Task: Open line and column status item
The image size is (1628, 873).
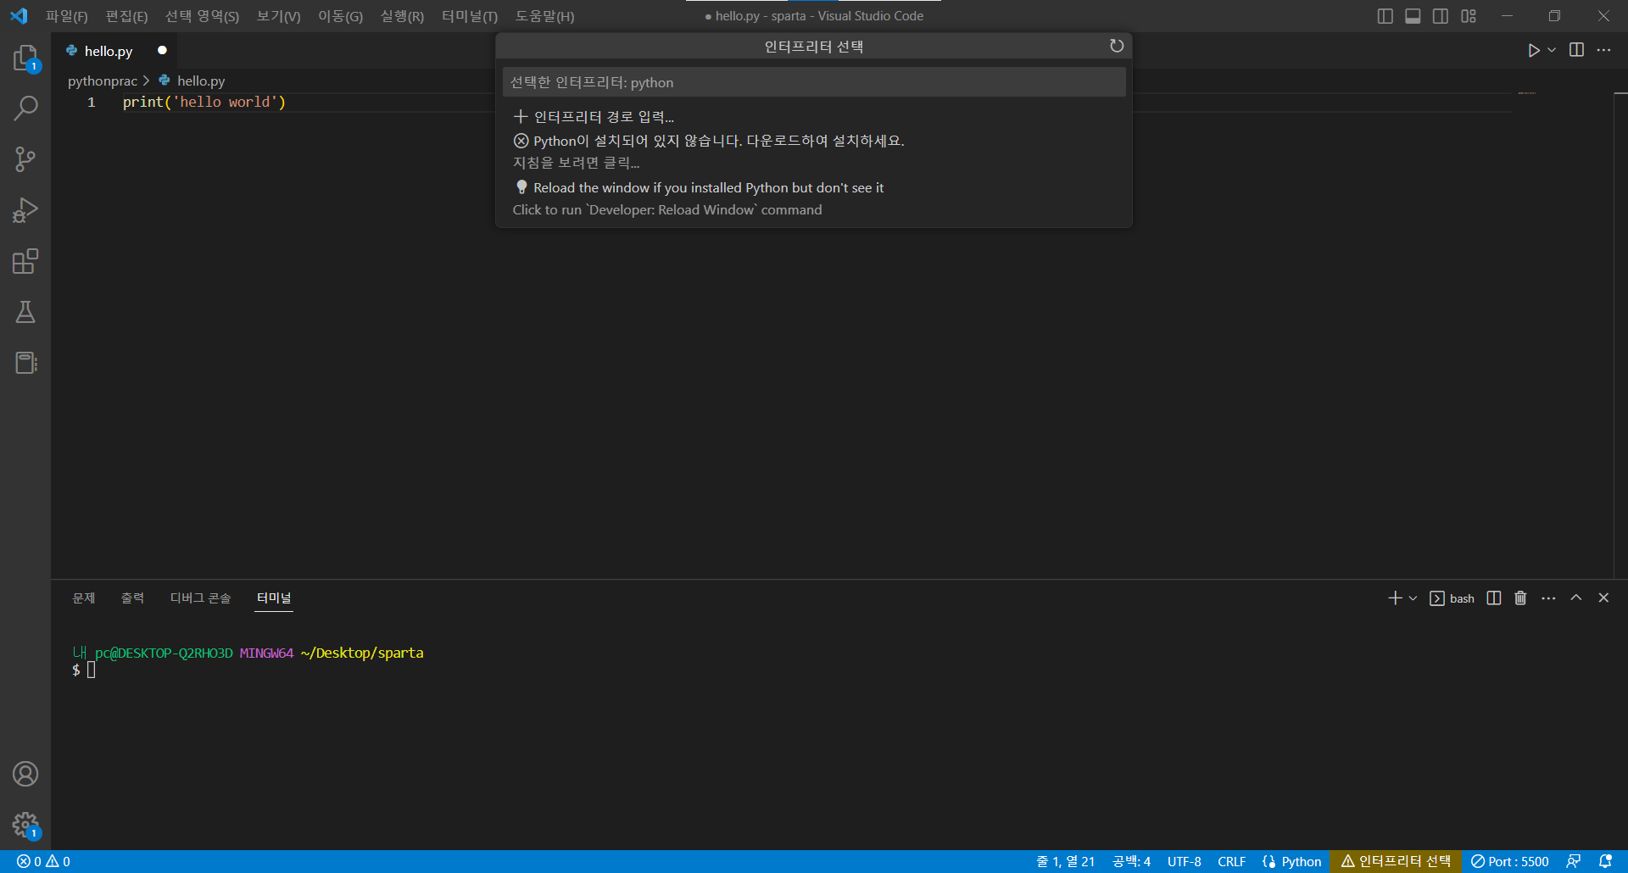Action: (1065, 861)
